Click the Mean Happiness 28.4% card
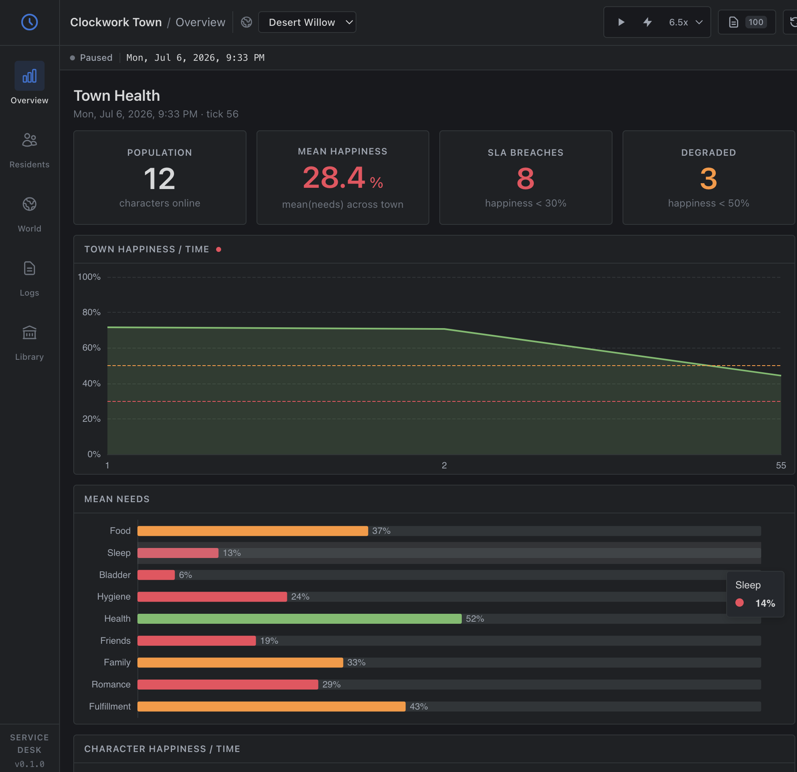 click(343, 178)
